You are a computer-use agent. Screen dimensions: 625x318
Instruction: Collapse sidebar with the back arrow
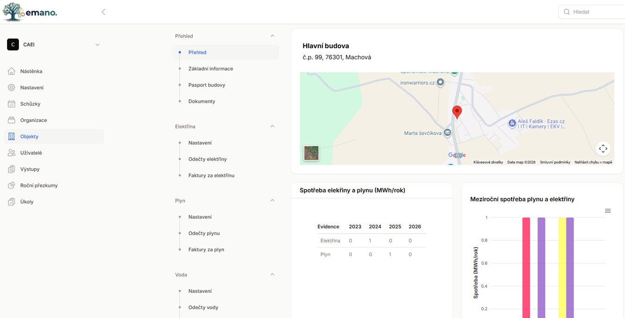click(x=103, y=12)
